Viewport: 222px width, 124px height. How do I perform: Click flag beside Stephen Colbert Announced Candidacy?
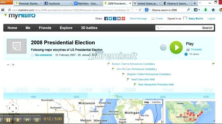123,74
